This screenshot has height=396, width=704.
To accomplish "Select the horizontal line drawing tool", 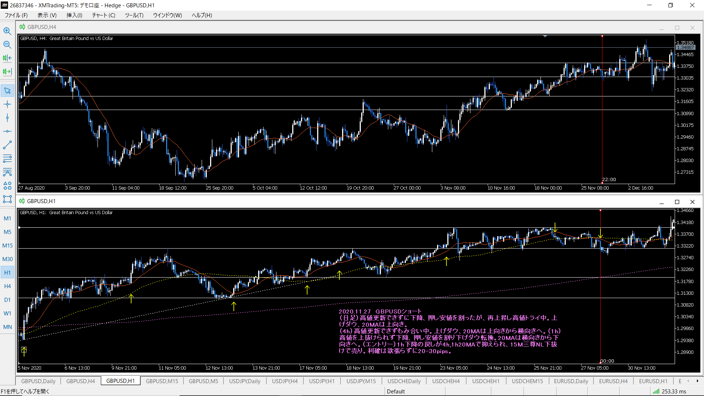I will pyautogui.click(x=7, y=131).
